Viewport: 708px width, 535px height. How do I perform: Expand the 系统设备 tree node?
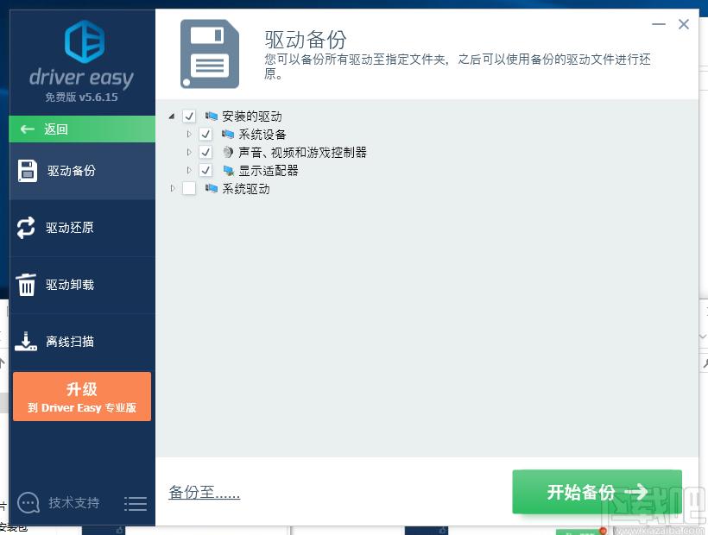pyautogui.click(x=189, y=134)
